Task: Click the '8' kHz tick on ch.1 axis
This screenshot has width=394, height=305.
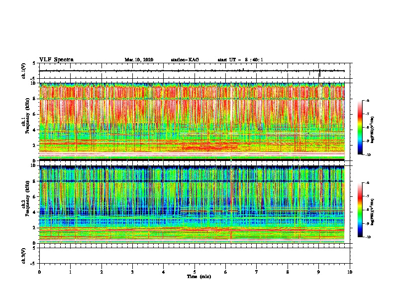Action: click(x=35, y=99)
